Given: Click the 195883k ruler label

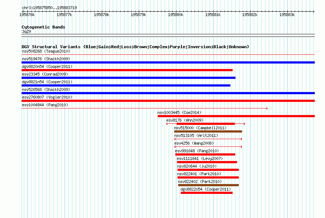Looking at the screenshot, I should pos(287,15).
